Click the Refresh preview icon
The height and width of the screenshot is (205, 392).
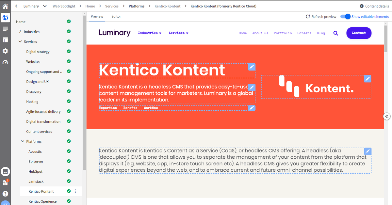click(x=307, y=16)
